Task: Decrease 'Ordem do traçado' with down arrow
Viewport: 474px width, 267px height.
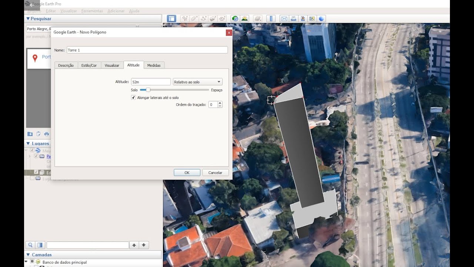Action: (x=220, y=106)
